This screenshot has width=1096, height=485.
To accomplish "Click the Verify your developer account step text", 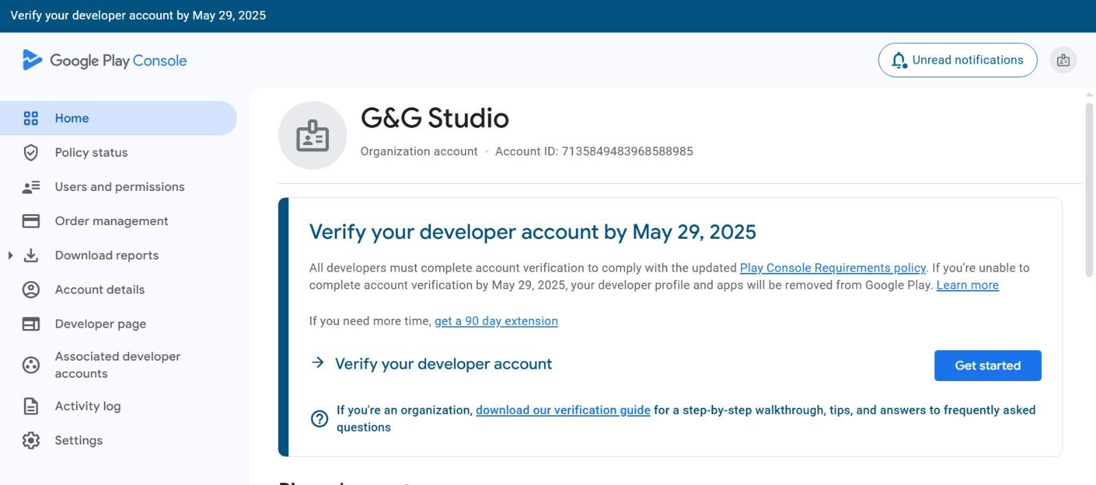I will [x=443, y=364].
